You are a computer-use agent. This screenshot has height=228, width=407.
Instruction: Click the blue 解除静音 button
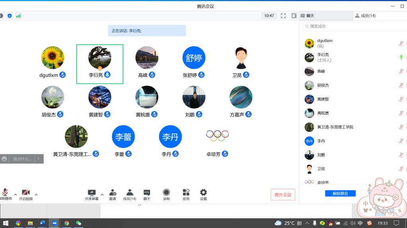coord(340,194)
